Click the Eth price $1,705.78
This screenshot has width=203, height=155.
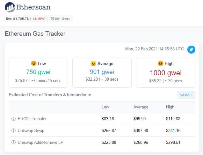click(x=21, y=19)
